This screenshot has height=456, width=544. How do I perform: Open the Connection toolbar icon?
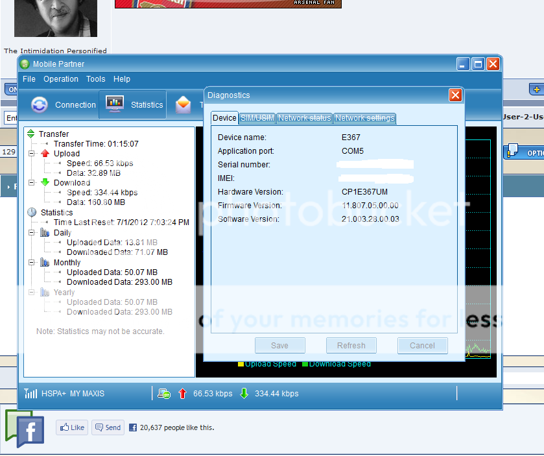coord(40,104)
